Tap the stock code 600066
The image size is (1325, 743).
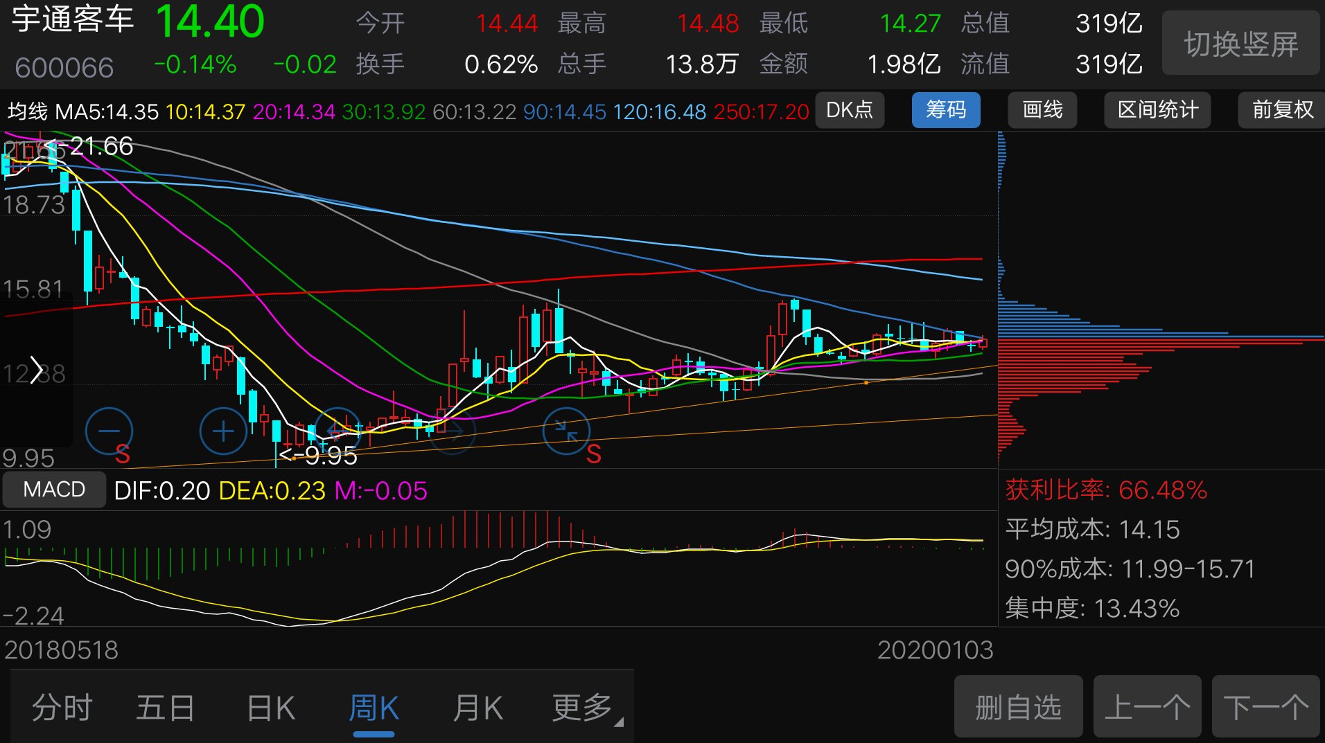click(64, 67)
